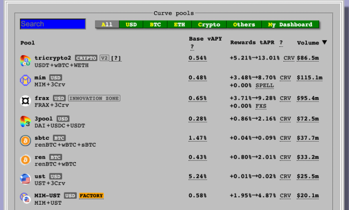The image size is (349, 210).
Task: Click tricrypto2 volume $86.5m
Action: pyautogui.click(x=308, y=58)
